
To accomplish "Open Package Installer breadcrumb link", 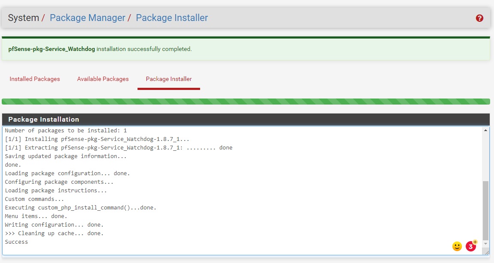I will pos(172,18).
